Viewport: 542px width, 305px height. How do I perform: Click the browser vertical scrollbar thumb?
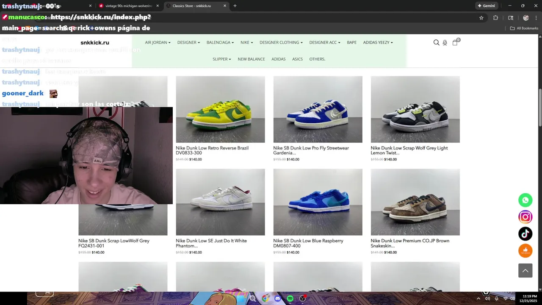coord(540,108)
